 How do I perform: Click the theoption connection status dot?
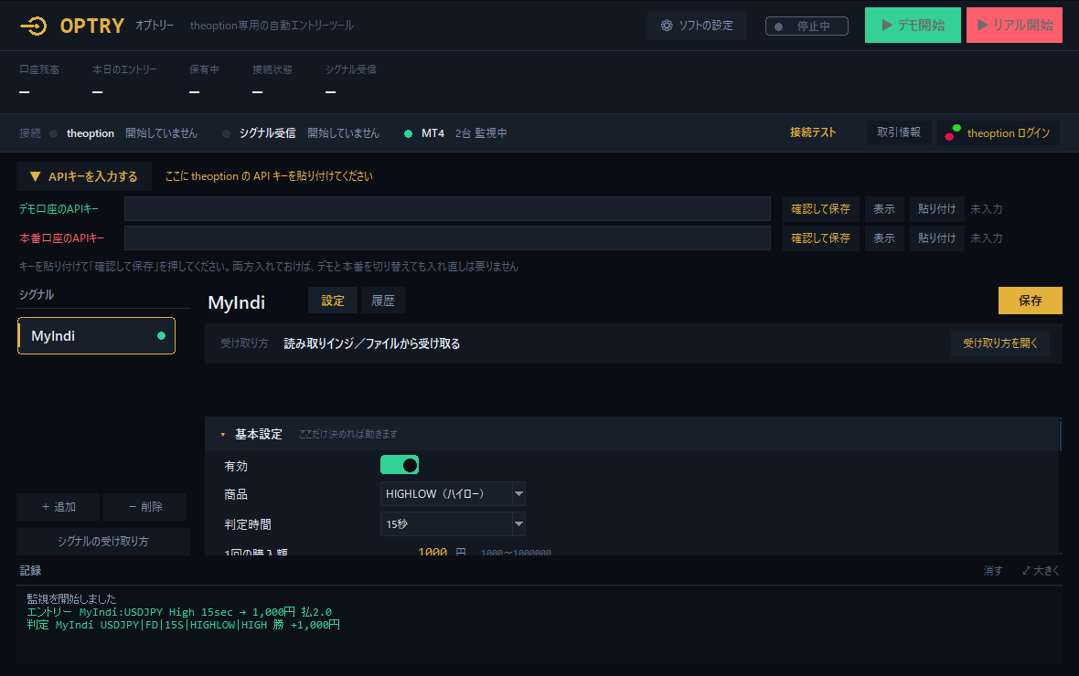click(x=54, y=133)
